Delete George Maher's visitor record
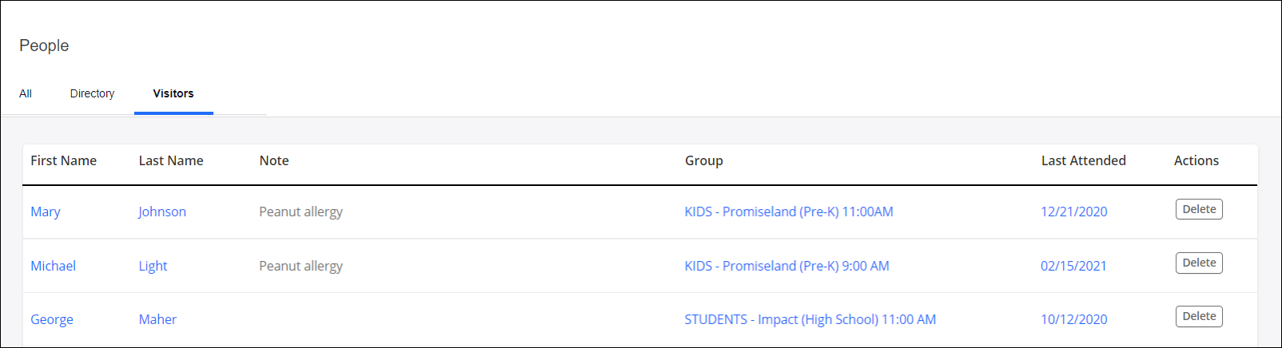 1198,316
